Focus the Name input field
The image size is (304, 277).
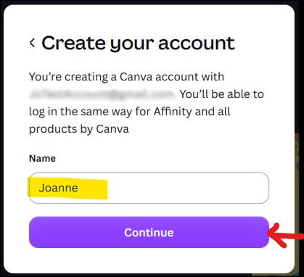click(x=149, y=188)
